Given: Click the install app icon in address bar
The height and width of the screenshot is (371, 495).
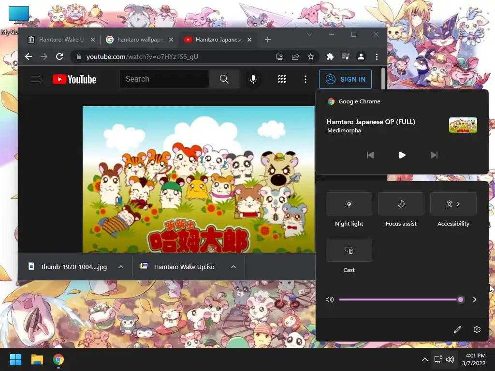Looking at the screenshot, I should point(280,57).
